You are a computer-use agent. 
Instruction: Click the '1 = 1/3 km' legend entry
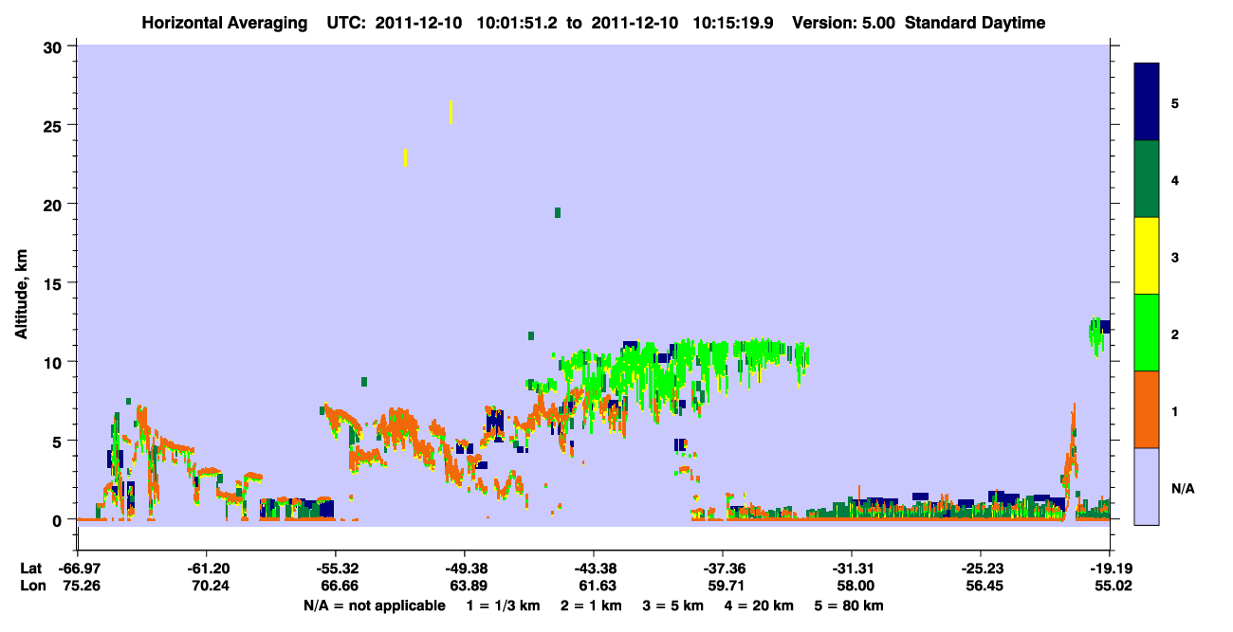pos(503,605)
